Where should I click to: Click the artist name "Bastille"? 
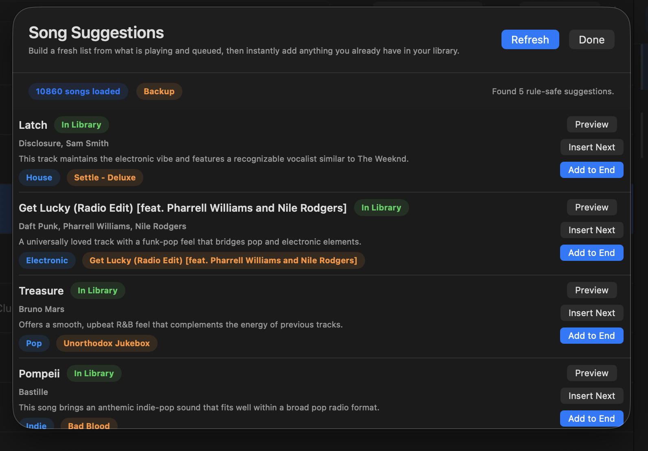pyautogui.click(x=33, y=392)
